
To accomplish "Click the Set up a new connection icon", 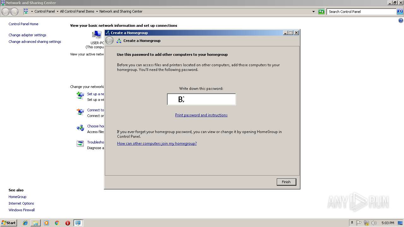I will [80, 96].
